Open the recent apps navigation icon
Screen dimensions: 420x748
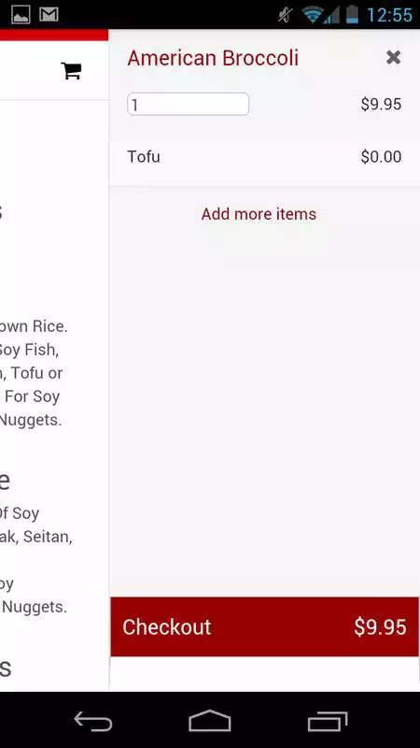(x=328, y=721)
